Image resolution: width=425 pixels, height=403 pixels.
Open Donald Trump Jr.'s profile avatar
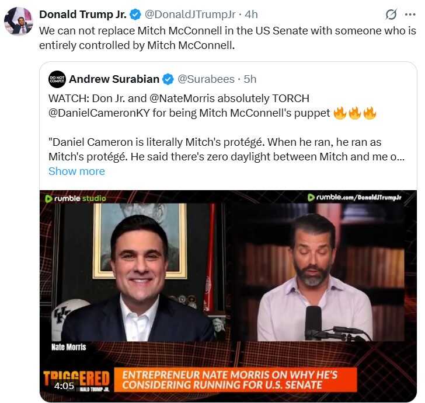coord(18,22)
